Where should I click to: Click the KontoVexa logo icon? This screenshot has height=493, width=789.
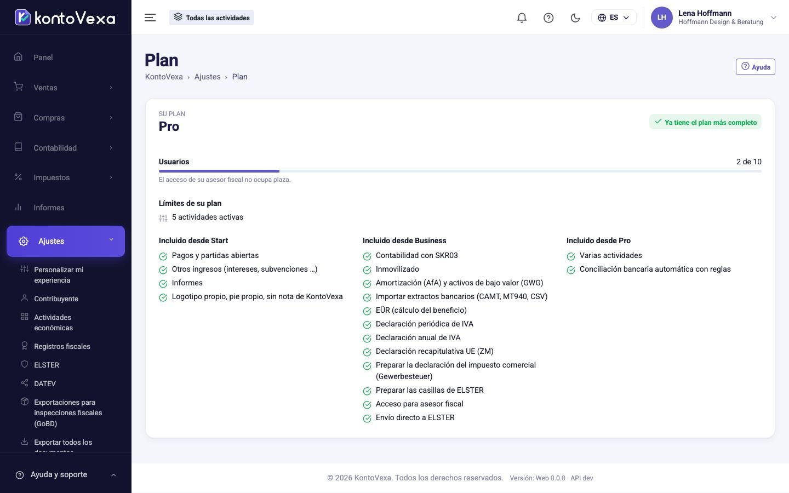(22, 18)
